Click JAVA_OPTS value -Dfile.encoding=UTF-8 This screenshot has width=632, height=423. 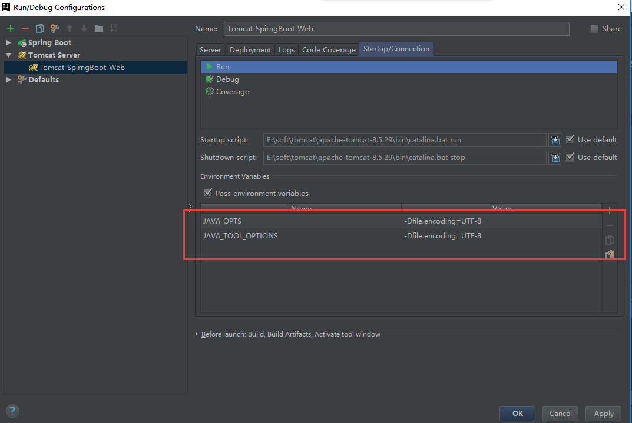coord(502,221)
